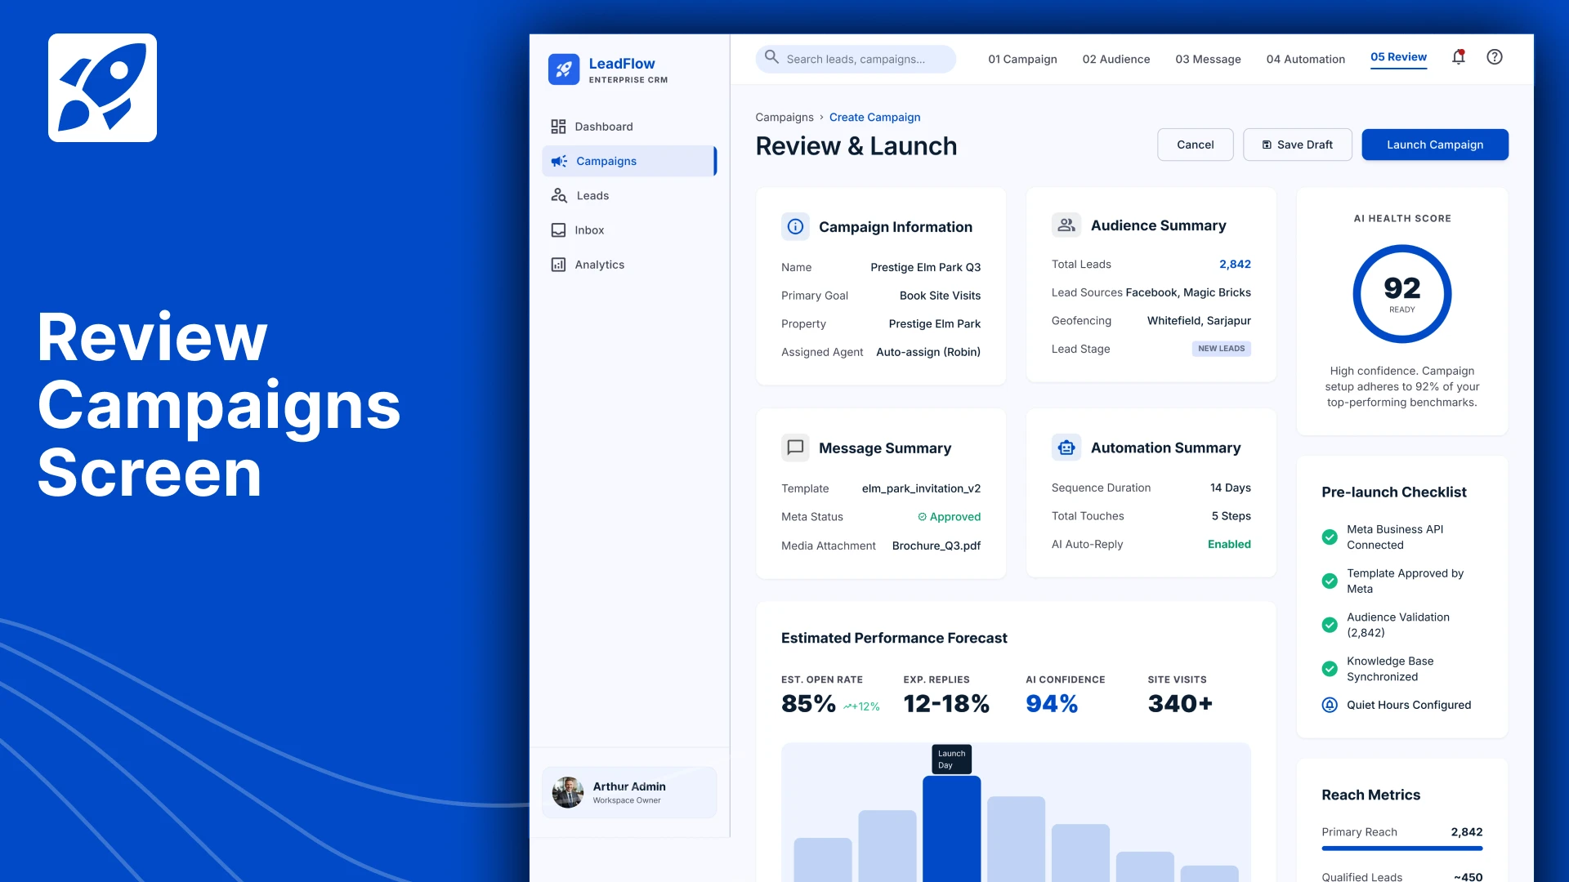Image resolution: width=1569 pixels, height=882 pixels.
Task: Click the Auto-assign (Robin) value
Action: [x=928, y=352]
